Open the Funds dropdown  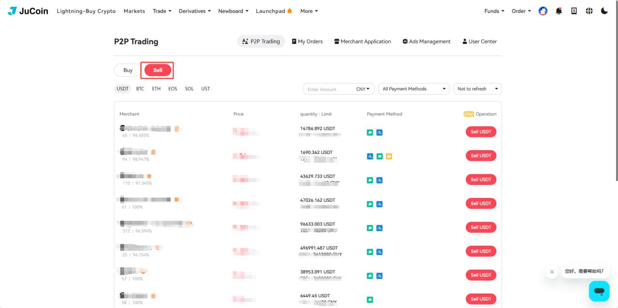coord(494,11)
